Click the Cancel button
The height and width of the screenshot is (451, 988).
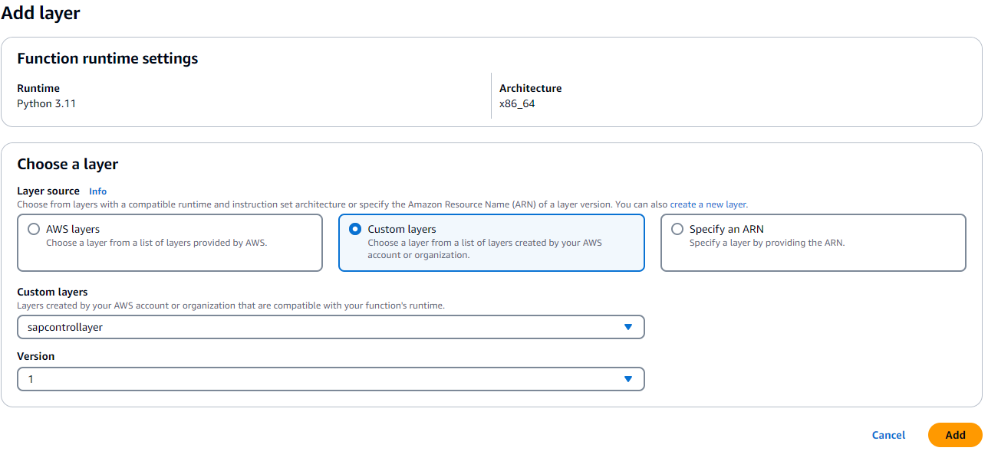[x=888, y=435]
